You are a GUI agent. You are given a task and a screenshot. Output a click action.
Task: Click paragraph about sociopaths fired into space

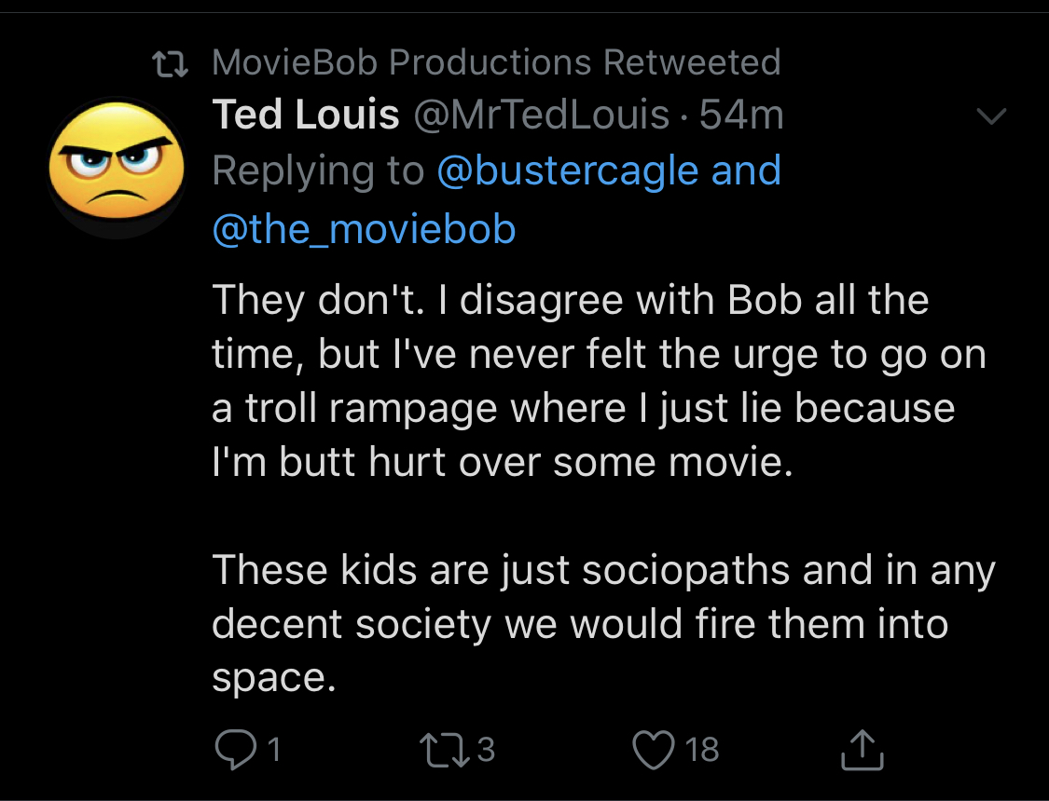tap(603, 624)
